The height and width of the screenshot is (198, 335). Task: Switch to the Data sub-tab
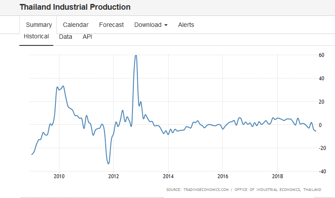click(66, 37)
